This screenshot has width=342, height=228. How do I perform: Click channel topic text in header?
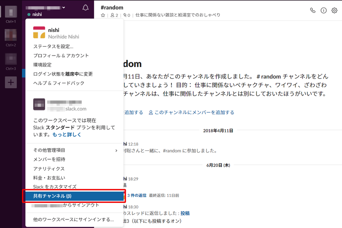[178, 15]
